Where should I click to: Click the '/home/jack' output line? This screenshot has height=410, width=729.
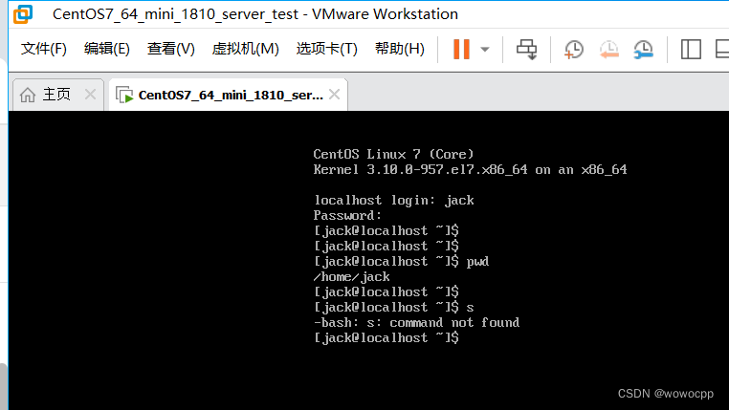(x=351, y=277)
